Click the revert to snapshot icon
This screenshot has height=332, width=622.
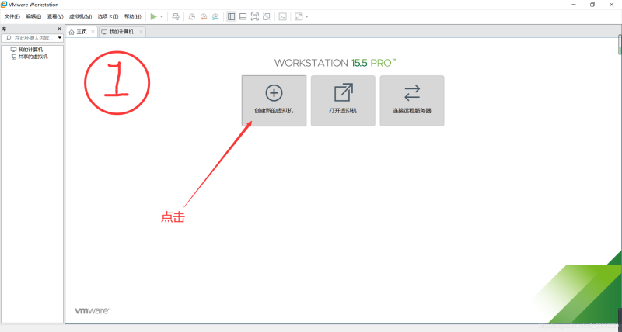[204, 16]
